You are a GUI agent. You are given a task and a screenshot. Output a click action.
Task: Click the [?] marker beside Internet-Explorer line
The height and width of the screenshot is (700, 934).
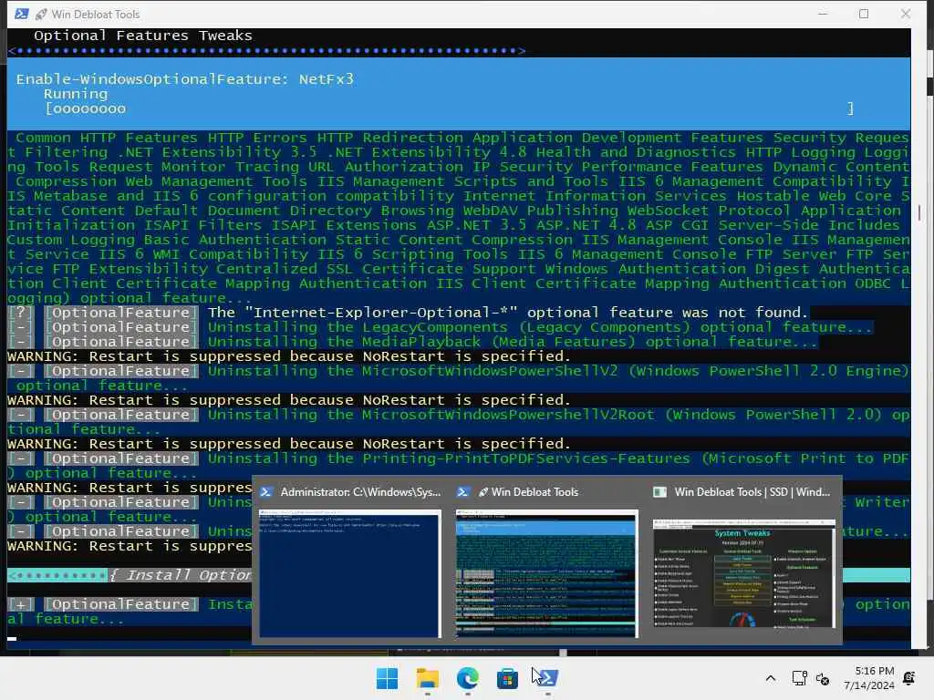coord(21,313)
